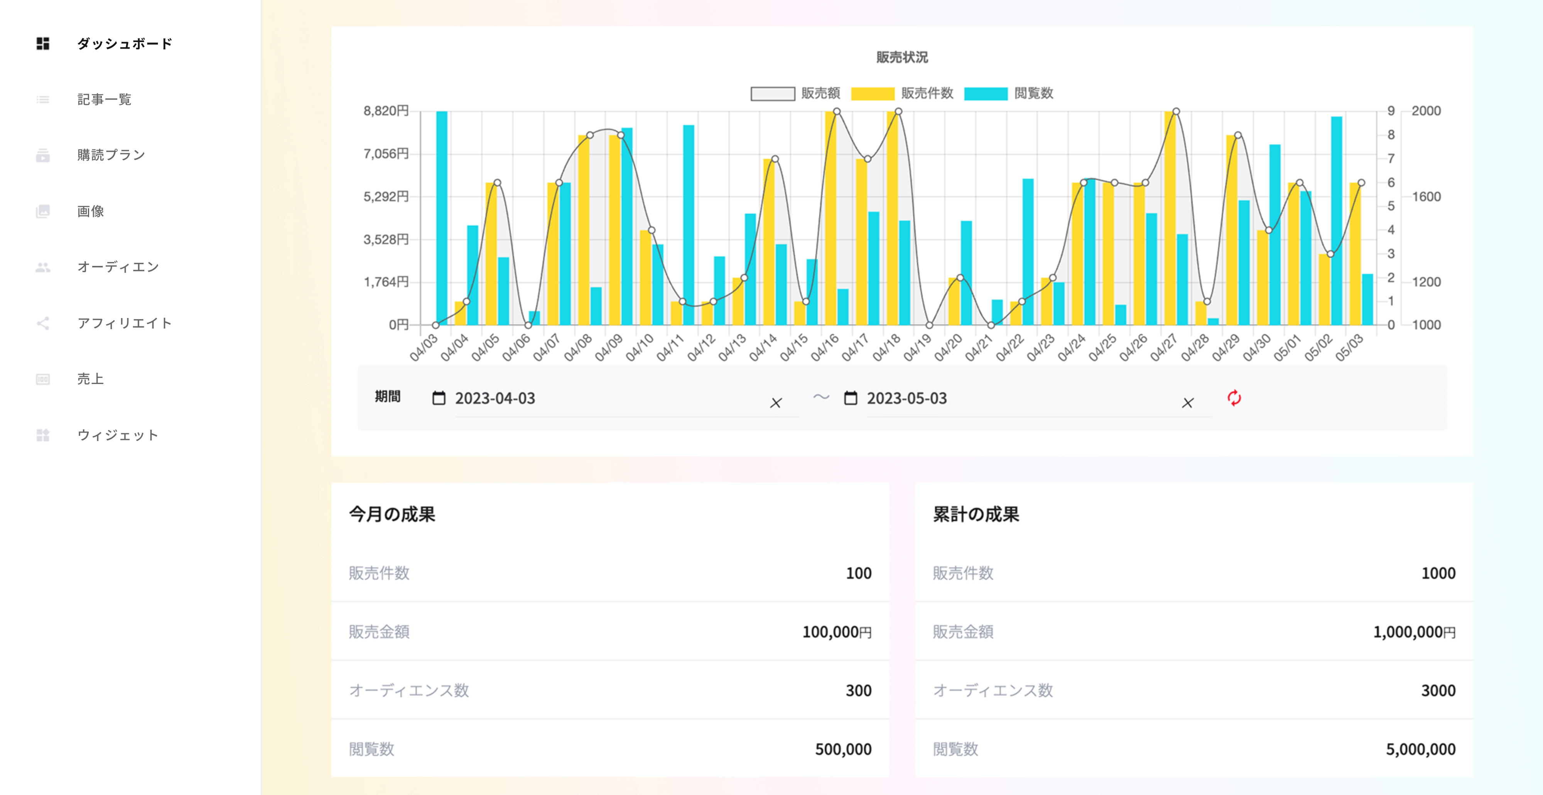Click the images gallery icon (画像)
This screenshot has width=1543, height=795.
[x=42, y=211]
